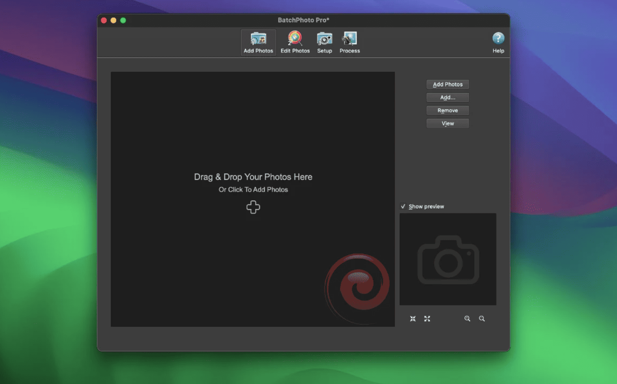Zoom out the preview with the magnifier minus
Image resolution: width=617 pixels, height=384 pixels.
tap(482, 319)
